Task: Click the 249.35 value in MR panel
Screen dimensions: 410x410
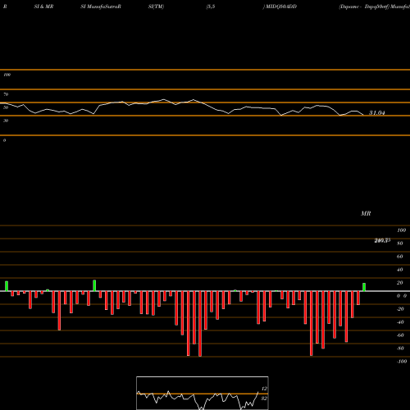Action: click(382, 240)
